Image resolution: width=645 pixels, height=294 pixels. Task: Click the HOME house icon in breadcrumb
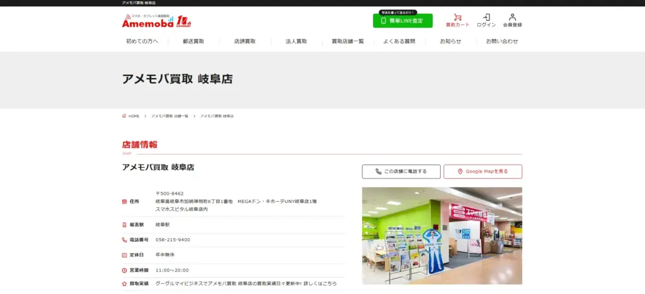coord(124,116)
